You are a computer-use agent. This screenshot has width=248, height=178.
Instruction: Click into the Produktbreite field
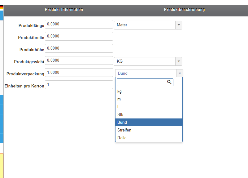(x=79, y=36)
